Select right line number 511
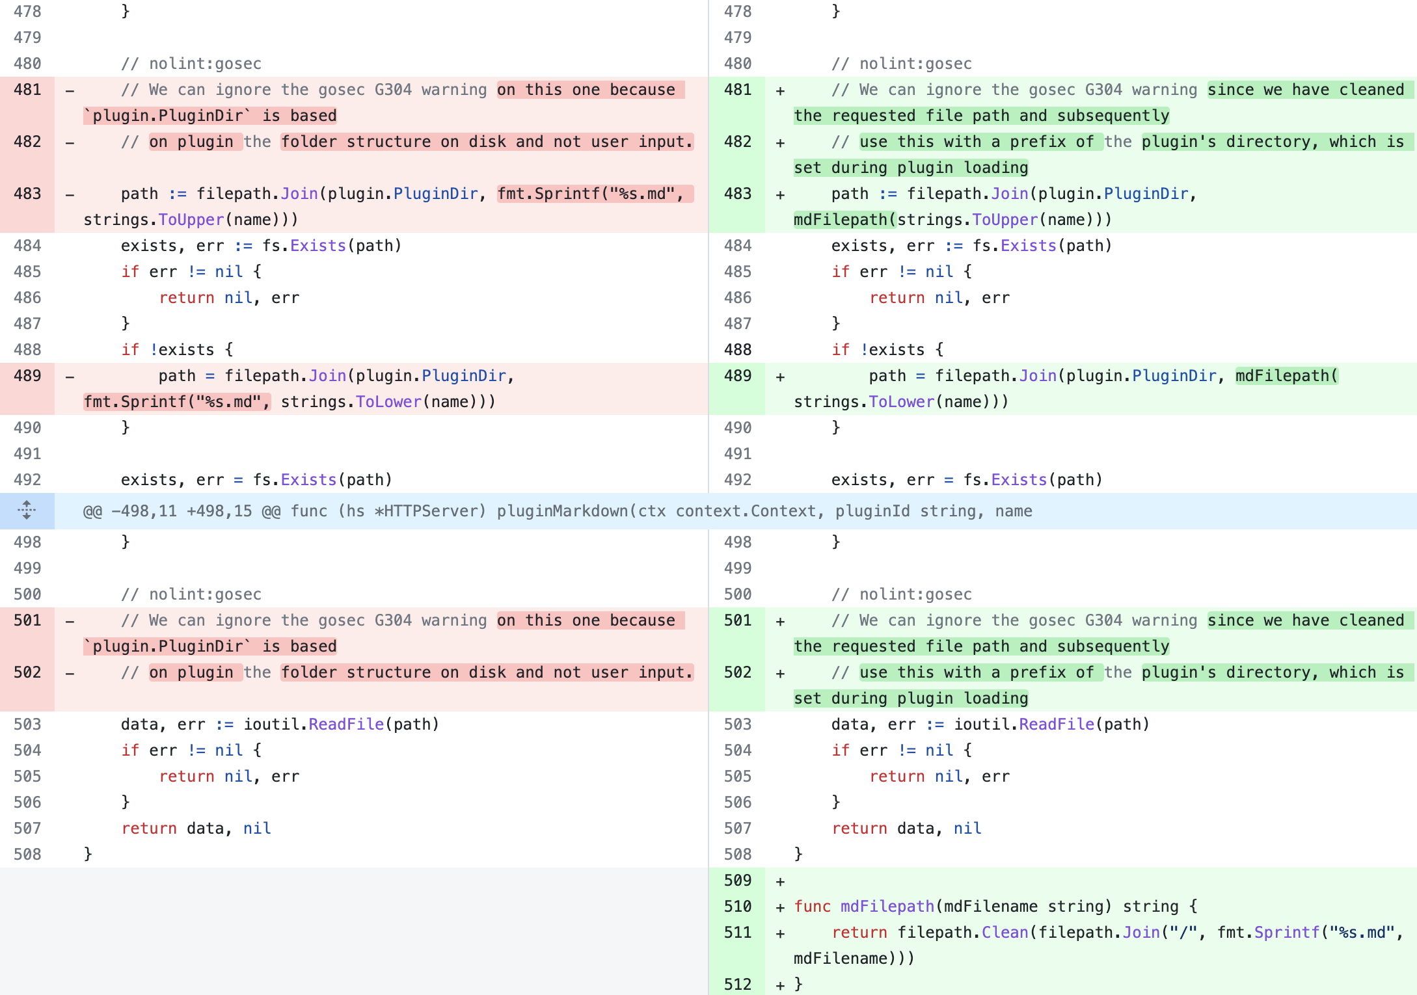 [737, 933]
